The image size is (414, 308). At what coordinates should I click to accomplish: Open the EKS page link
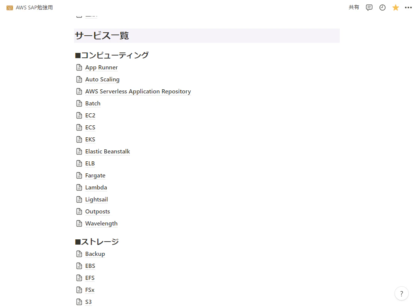coord(90,140)
